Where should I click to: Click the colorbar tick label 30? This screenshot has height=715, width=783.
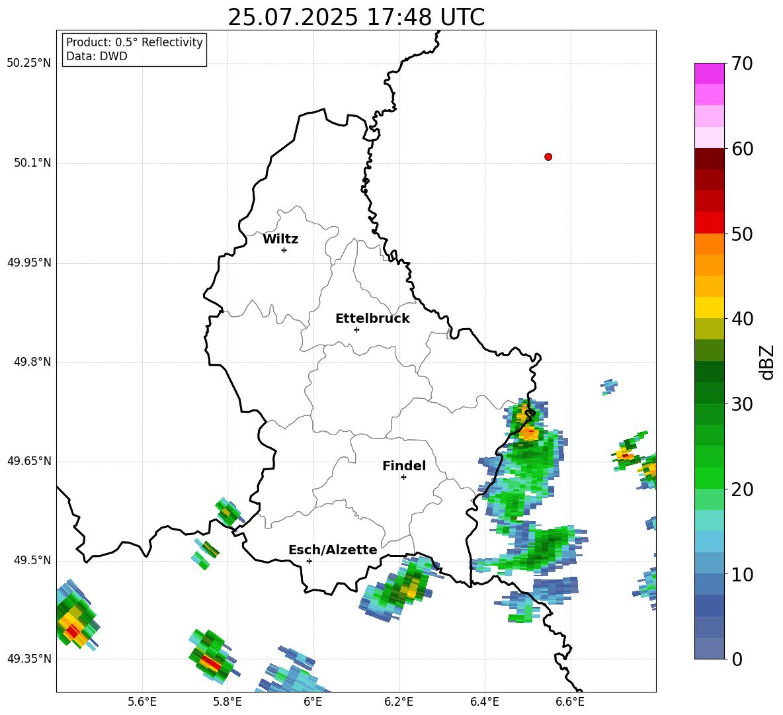[x=742, y=404]
